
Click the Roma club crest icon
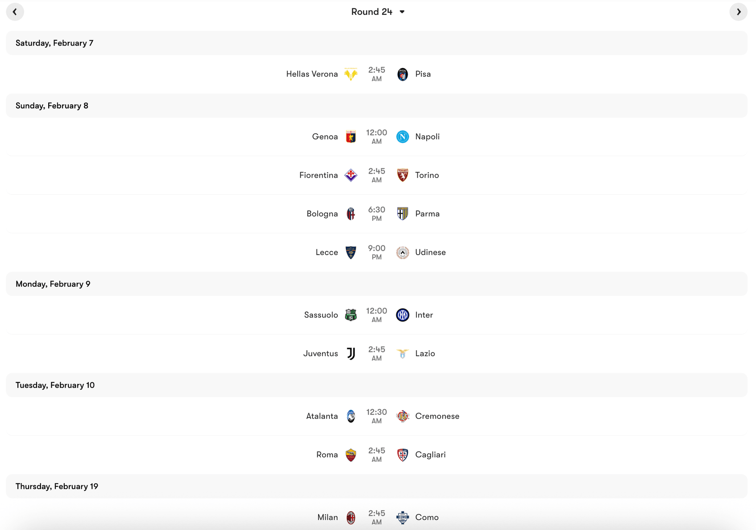[351, 455]
